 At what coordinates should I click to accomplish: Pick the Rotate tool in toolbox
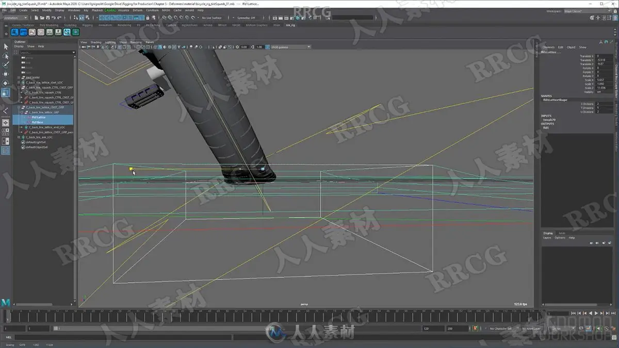[6, 84]
